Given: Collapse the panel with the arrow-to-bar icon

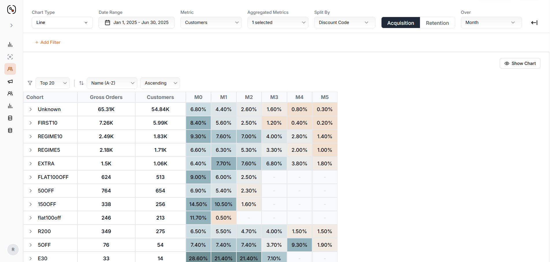Looking at the screenshot, I should pyautogui.click(x=534, y=23).
